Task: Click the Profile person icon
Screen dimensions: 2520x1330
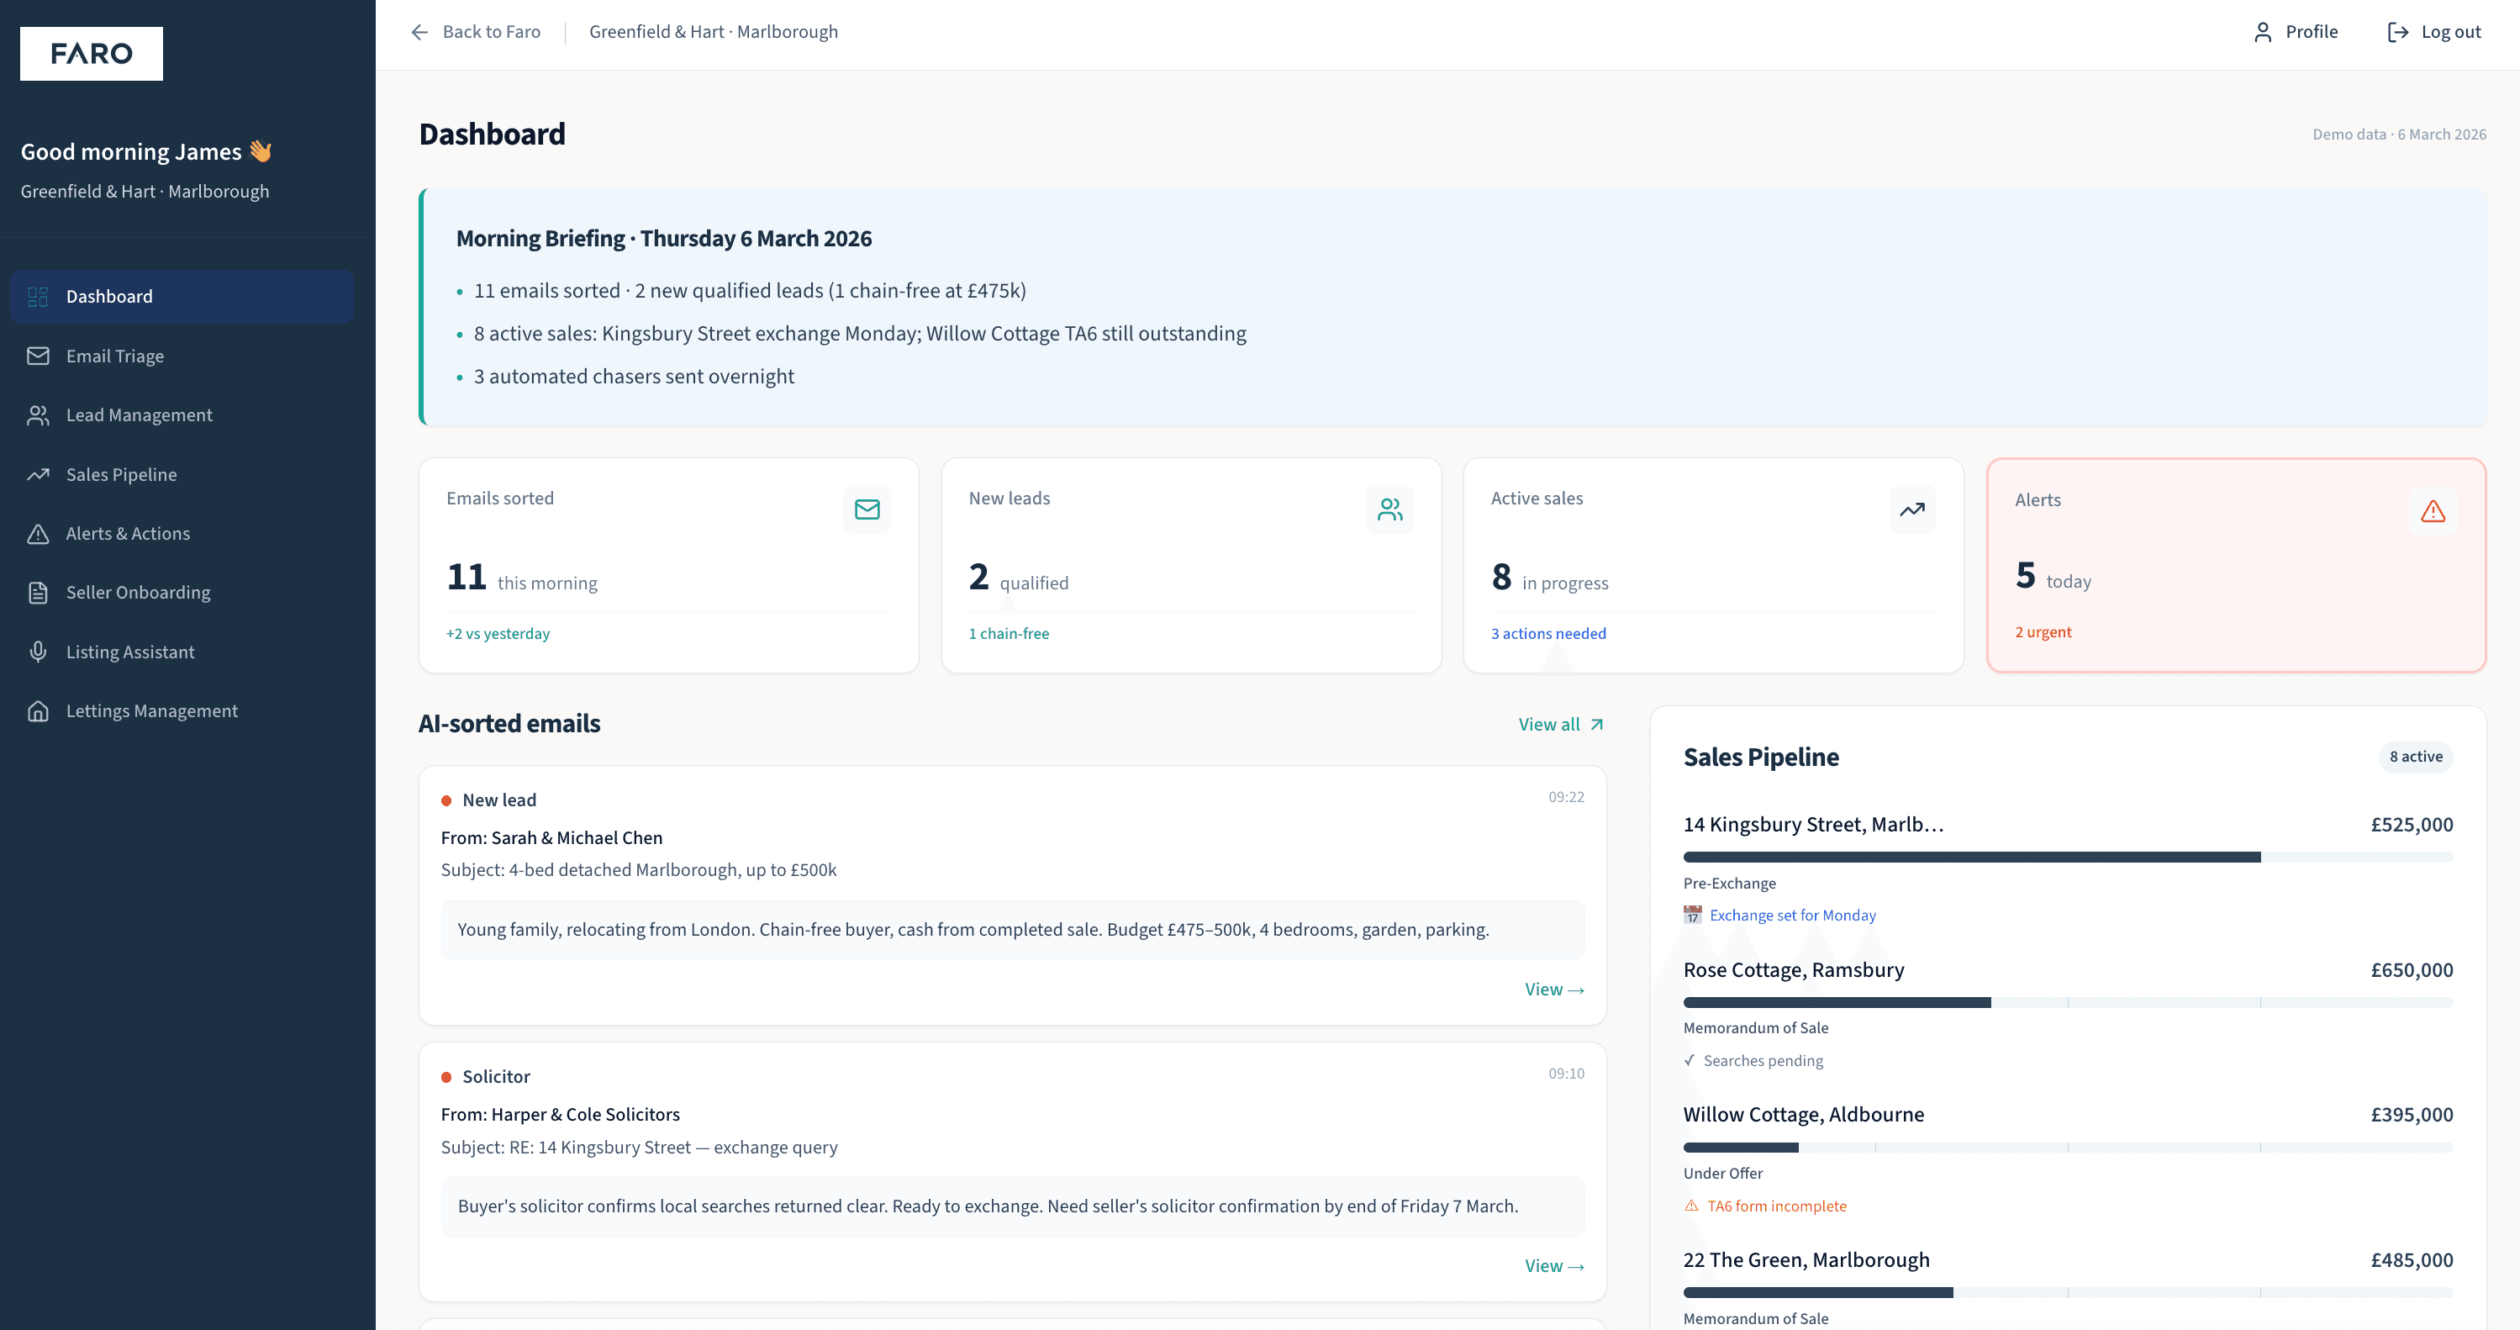Action: [2263, 31]
